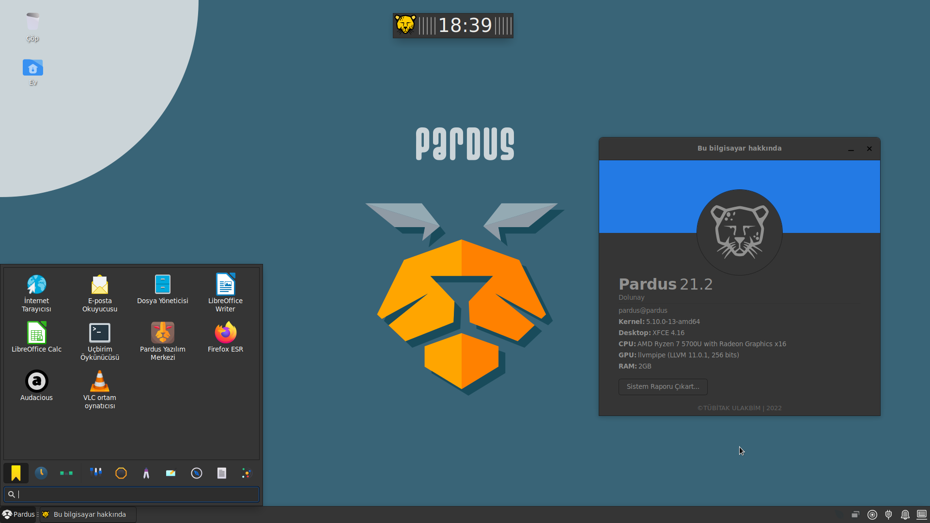
Task: Minimize the 'Bu bilgisayar hakkında' window
Action: point(851,149)
